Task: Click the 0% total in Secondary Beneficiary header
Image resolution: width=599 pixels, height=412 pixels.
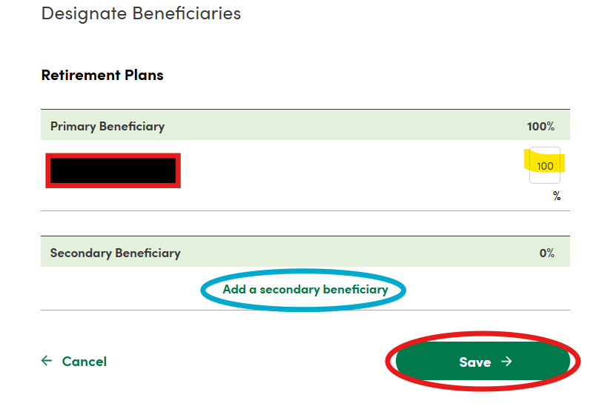Action: (546, 253)
